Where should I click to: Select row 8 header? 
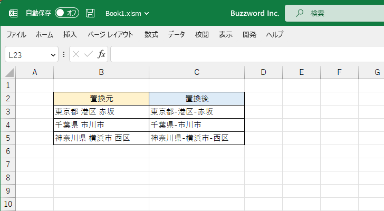coord(8,178)
